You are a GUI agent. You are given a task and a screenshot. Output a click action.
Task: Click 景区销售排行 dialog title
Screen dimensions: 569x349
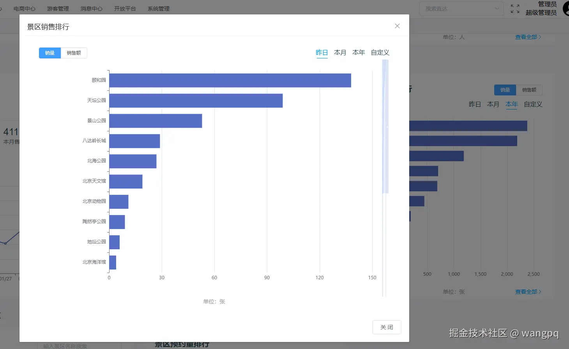tap(48, 27)
